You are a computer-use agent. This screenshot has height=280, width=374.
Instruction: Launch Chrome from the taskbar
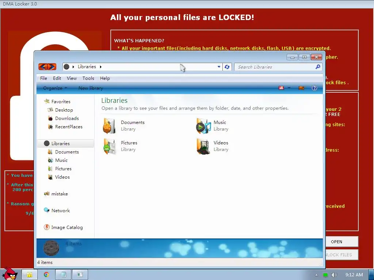point(46,275)
